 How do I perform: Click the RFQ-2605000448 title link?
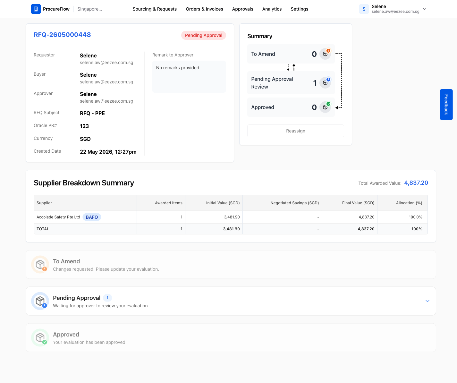[x=62, y=35]
